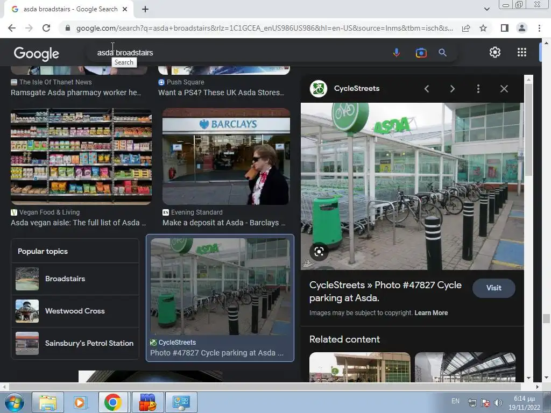Open the tab search dropdown arrow
The width and height of the screenshot is (551, 413).
pyautogui.click(x=486, y=9)
